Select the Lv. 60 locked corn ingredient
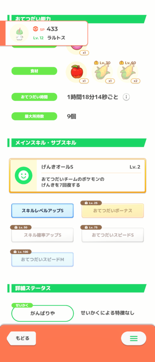Image resolution: width=155 pixels, height=362 pixels. [127, 72]
